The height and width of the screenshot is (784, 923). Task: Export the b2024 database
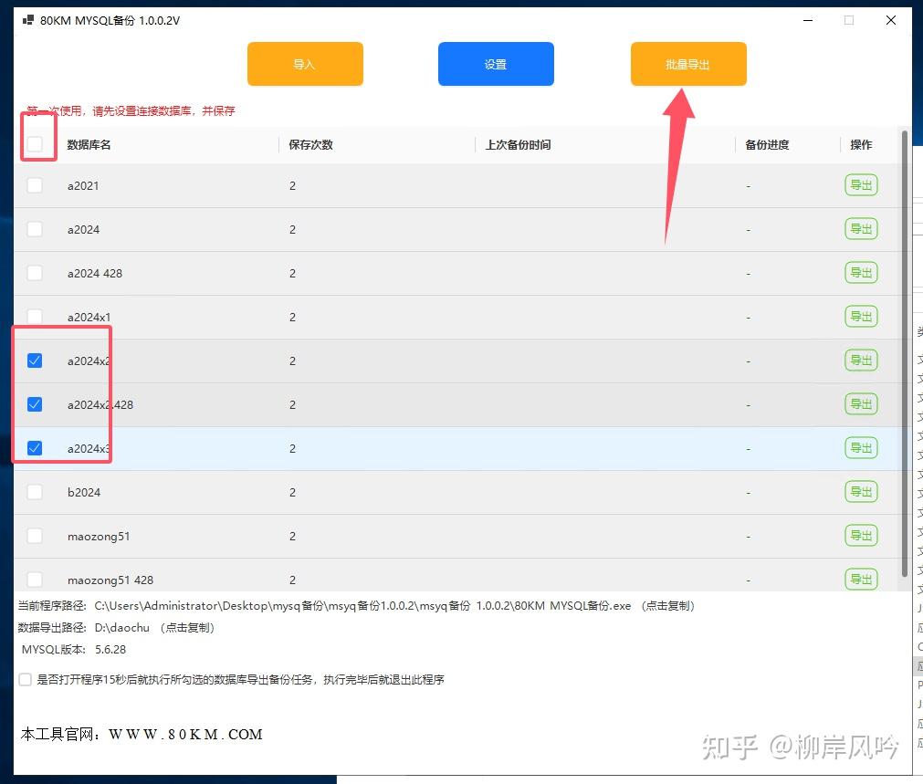860,492
